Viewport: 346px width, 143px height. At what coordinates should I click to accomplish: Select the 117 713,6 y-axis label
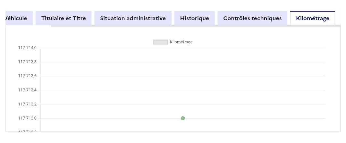click(x=27, y=76)
